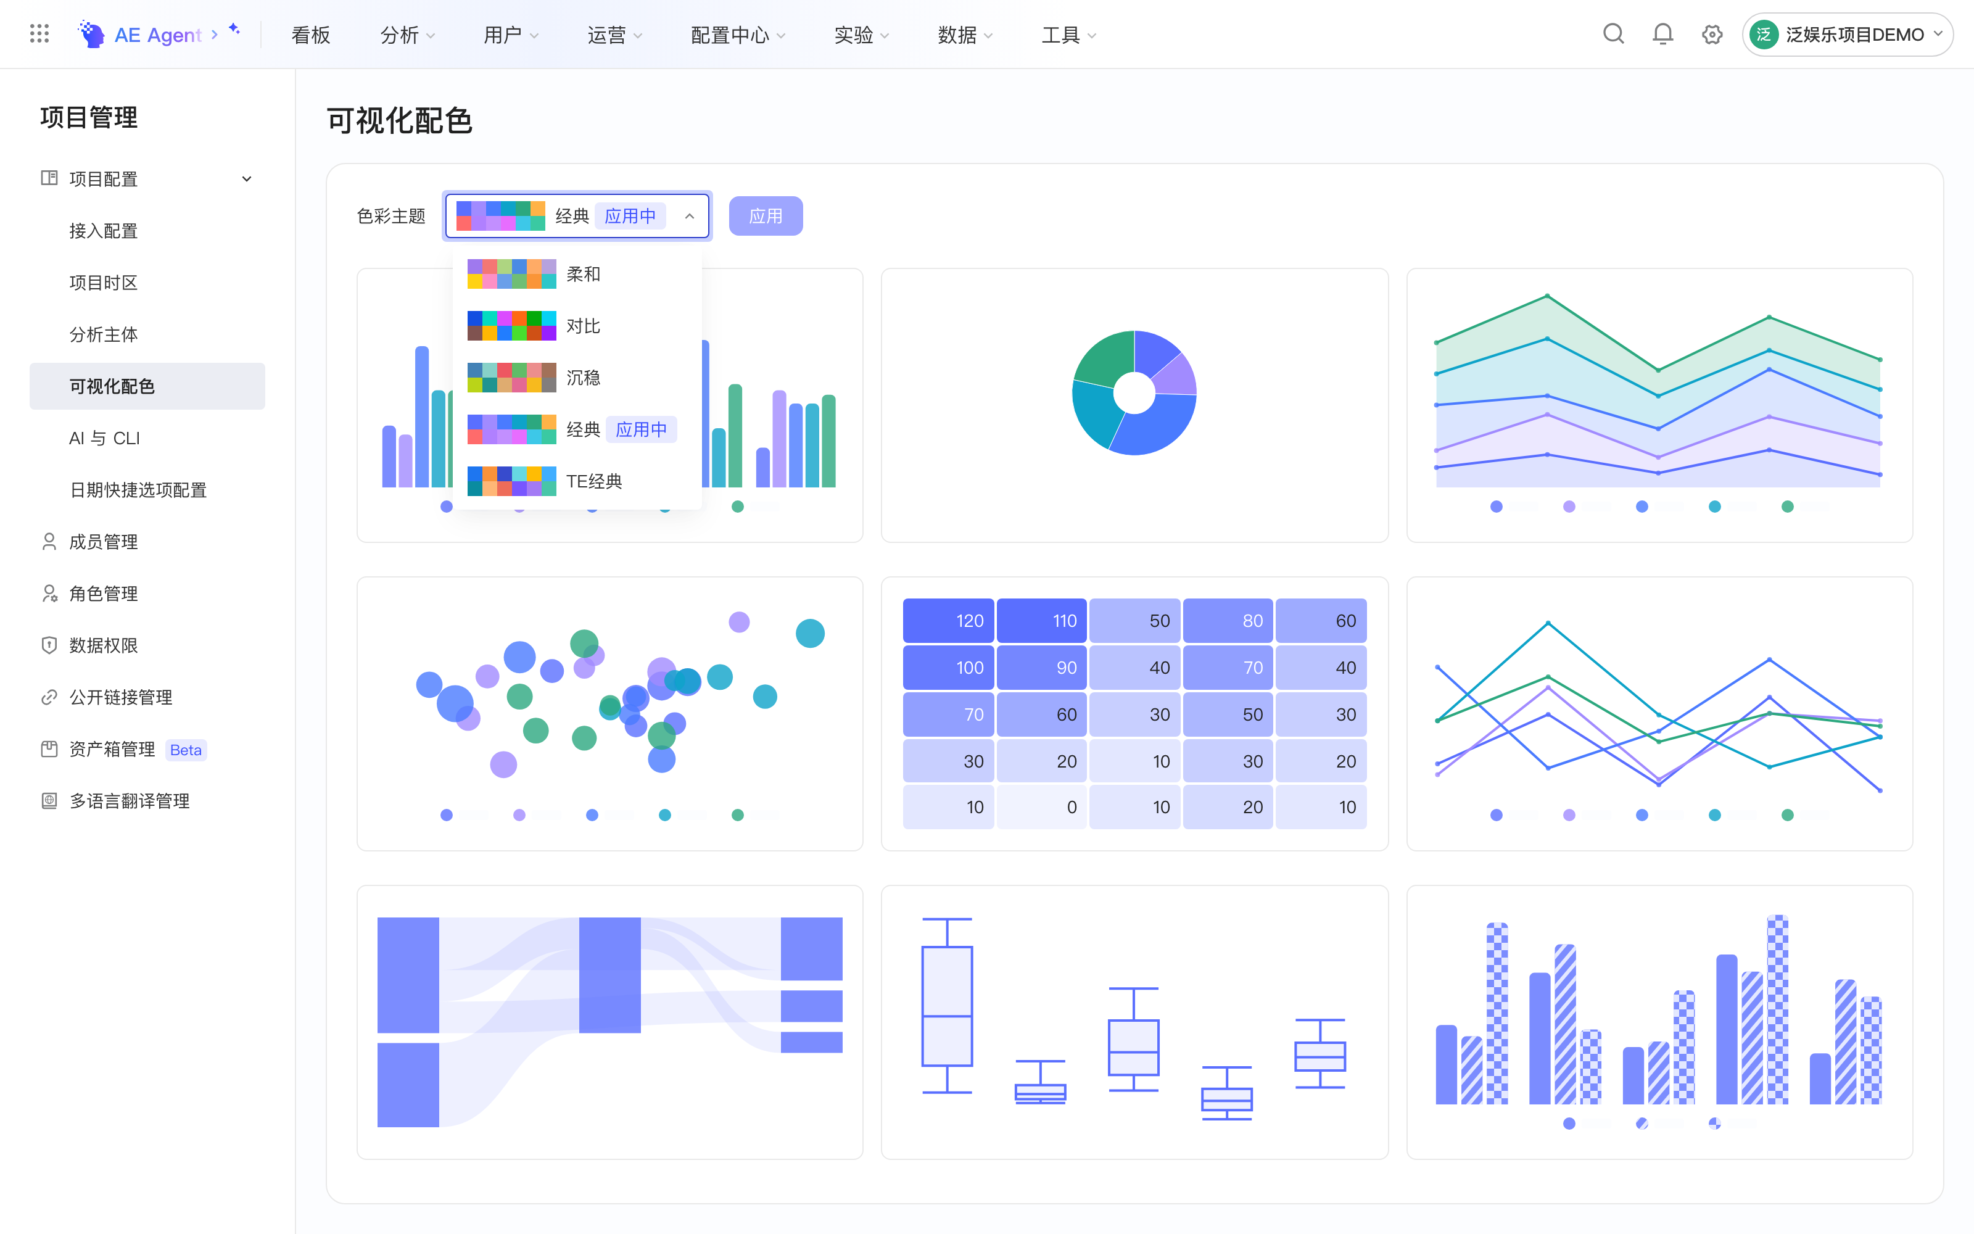Screen dimensions: 1974x1234
Task: Select the 对比 color theme option
Action: tap(577, 326)
